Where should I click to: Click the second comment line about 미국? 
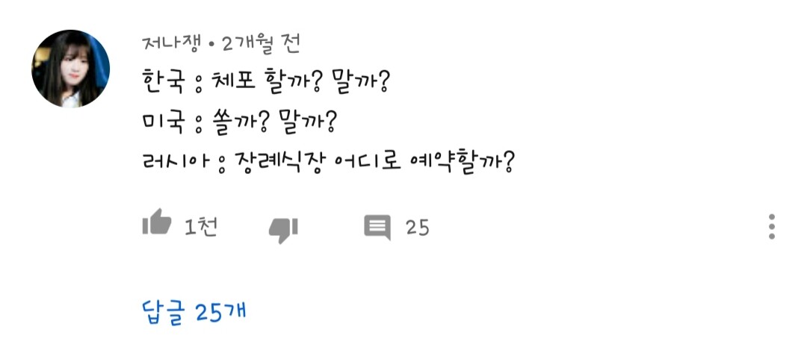(x=241, y=121)
